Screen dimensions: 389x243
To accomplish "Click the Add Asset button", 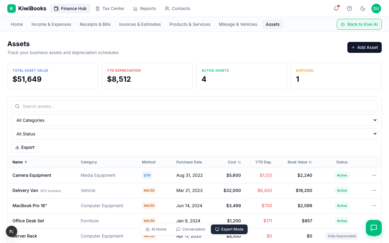I will pos(364,47).
